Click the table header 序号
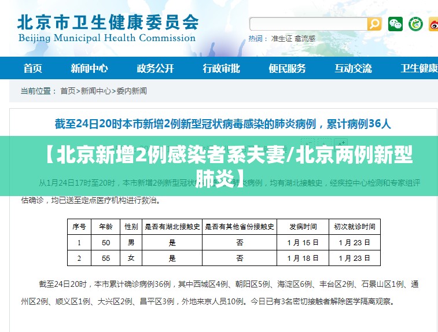Screen dimensions: 438x332 [79, 227]
